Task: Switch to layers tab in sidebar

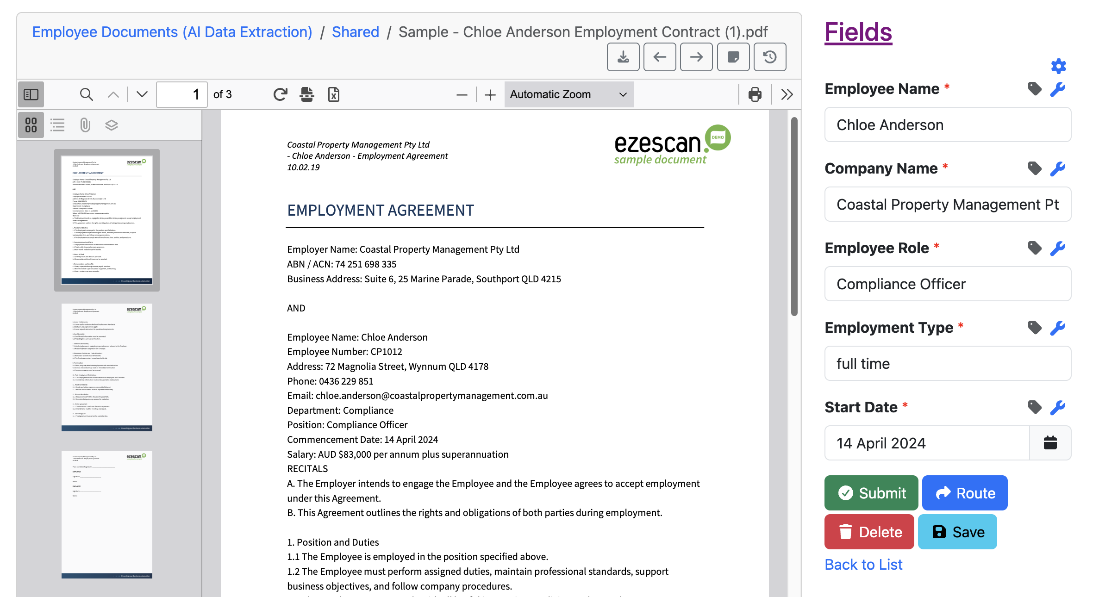Action: [112, 125]
